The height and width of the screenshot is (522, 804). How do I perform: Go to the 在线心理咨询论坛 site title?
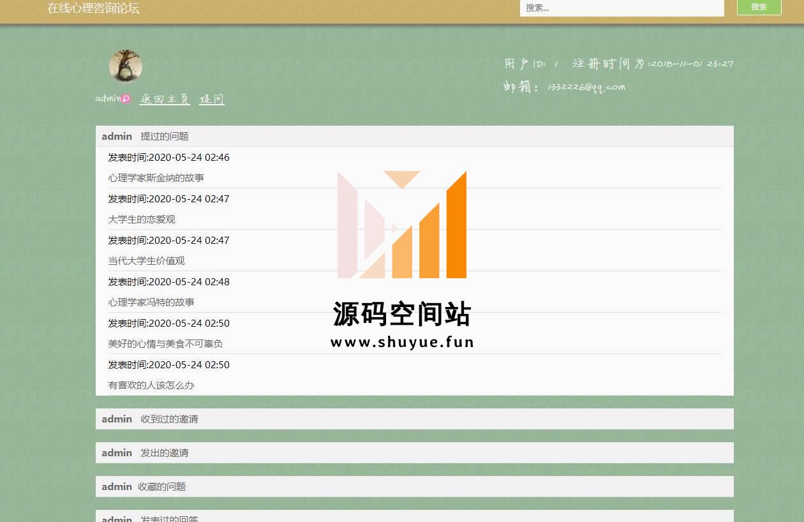click(x=93, y=8)
